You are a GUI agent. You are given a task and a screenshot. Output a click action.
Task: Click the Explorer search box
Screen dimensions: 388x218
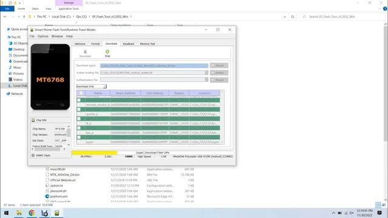pyautogui.click(x=343, y=16)
